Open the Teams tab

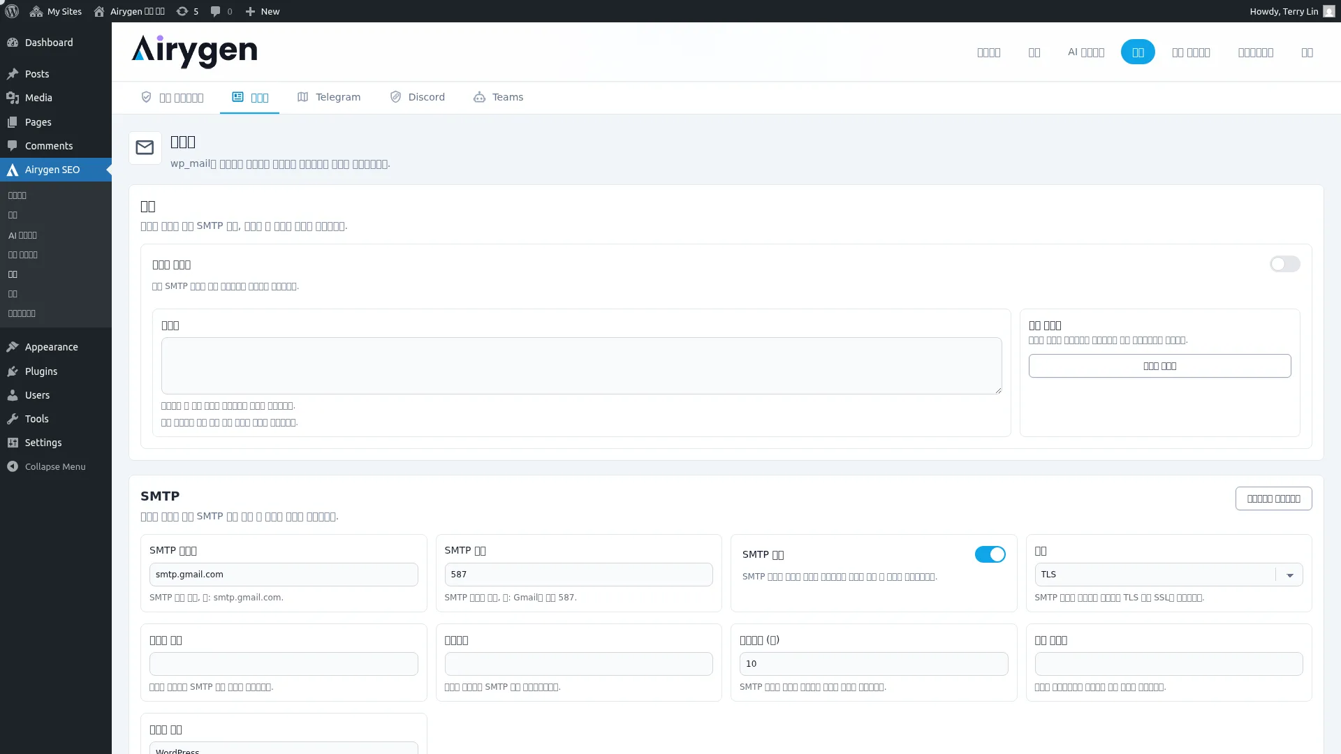pos(499,97)
